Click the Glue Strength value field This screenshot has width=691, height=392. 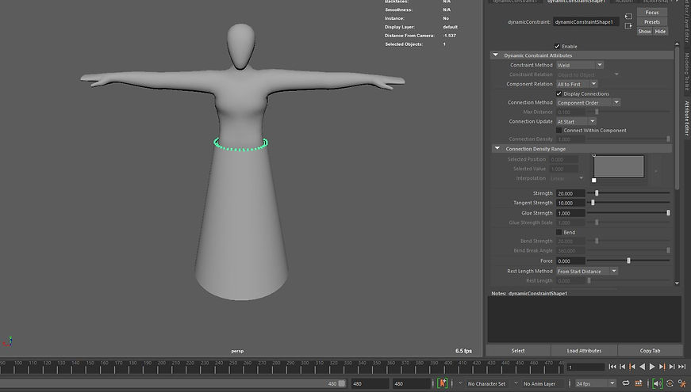pyautogui.click(x=570, y=213)
